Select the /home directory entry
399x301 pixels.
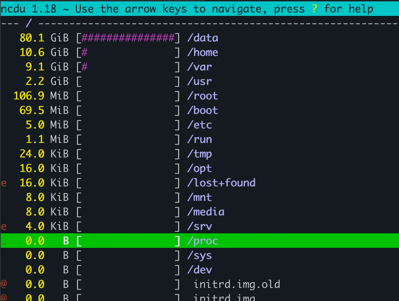199,52
